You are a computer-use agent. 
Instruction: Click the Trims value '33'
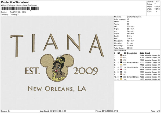point(128,24)
